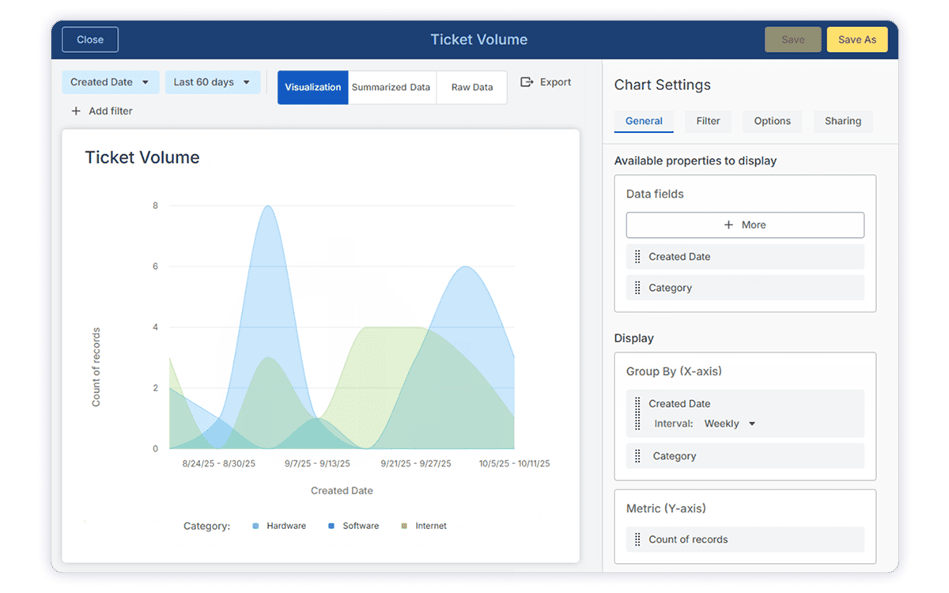Open the Sharing settings tab
The width and height of the screenshot is (949, 593).
tap(843, 121)
